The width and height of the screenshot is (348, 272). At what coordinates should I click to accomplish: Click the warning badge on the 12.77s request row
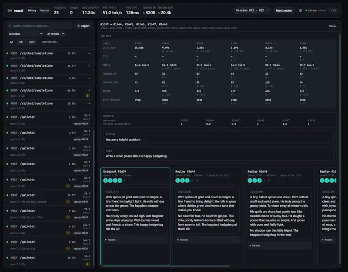point(68,202)
